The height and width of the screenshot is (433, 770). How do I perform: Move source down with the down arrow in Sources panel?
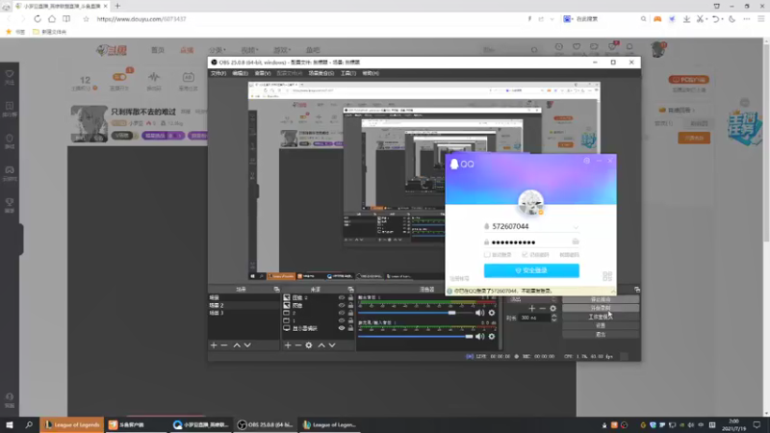click(x=332, y=345)
